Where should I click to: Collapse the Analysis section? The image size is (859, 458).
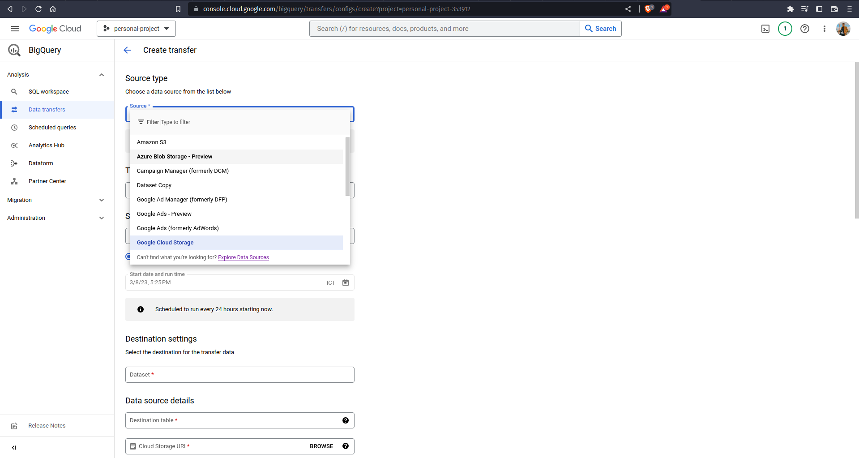(x=102, y=75)
